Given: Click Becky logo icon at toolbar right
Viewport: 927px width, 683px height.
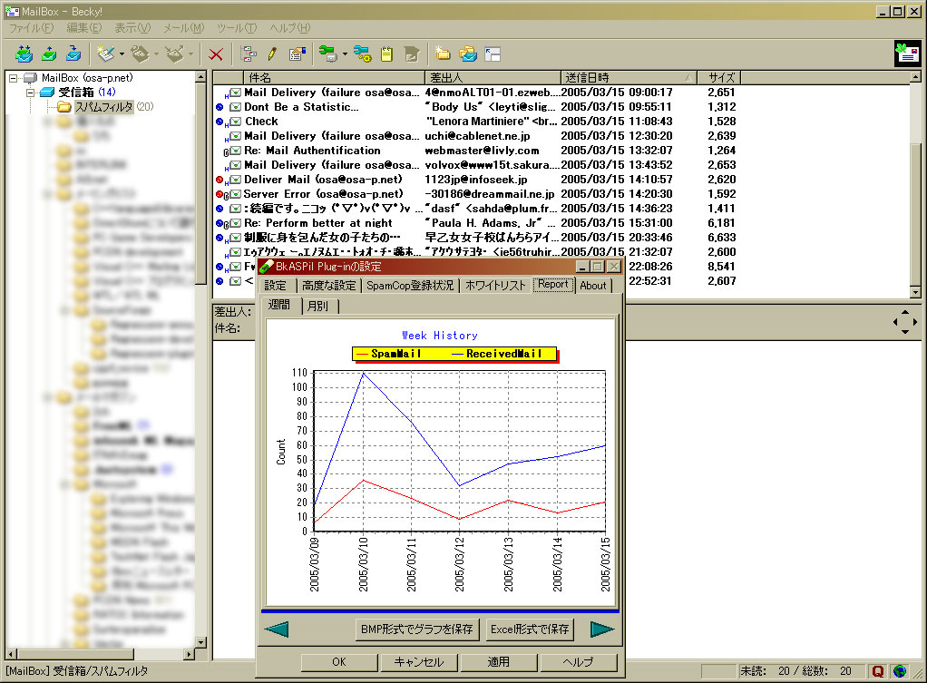Looking at the screenshot, I should coord(907,54).
